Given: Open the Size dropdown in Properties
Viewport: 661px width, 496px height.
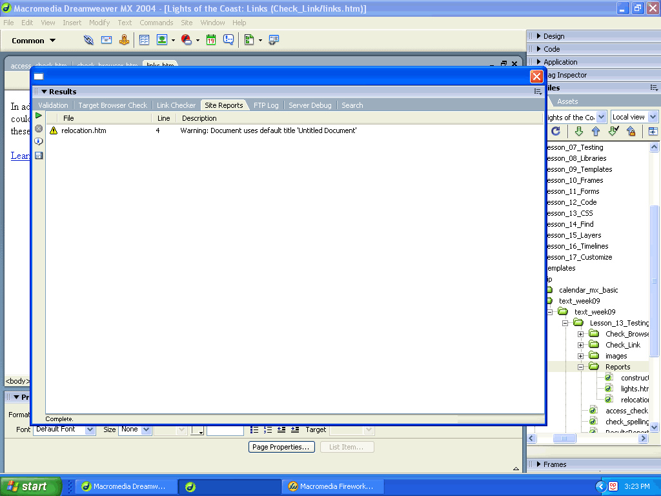Looking at the screenshot, I should click(x=146, y=429).
